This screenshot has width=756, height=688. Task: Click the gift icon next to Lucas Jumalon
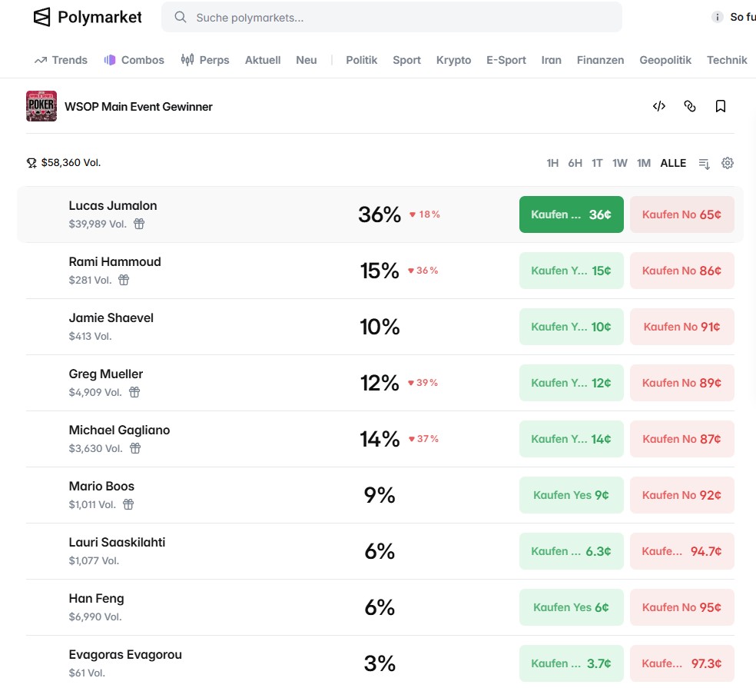click(139, 224)
